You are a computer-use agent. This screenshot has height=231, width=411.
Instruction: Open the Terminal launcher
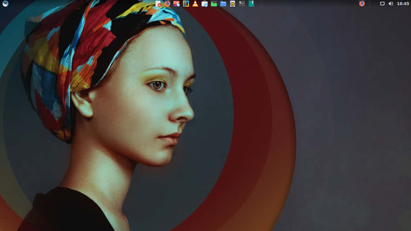(x=242, y=4)
